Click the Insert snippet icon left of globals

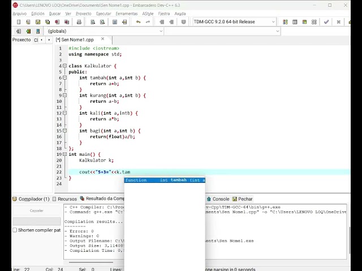pyautogui.click(x=19, y=31)
